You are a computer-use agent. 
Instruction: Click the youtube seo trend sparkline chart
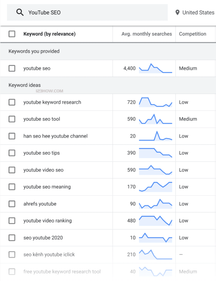click(x=155, y=68)
